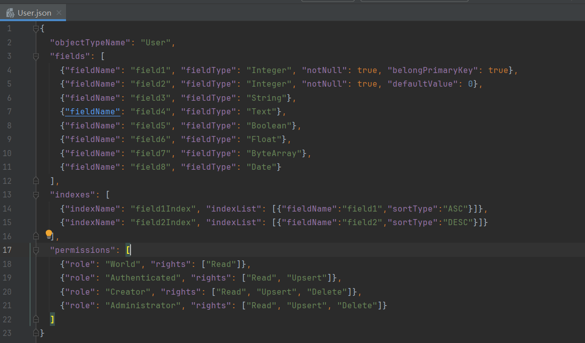Viewport: 585px width, 343px height.
Task: Click the "ASC" sort type value
Action: click(456, 209)
